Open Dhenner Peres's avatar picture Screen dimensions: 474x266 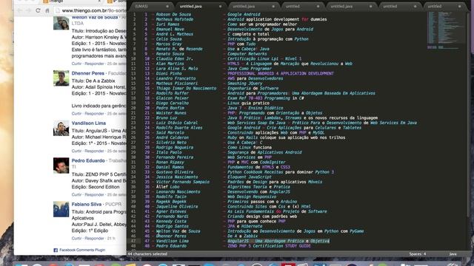(x=61, y=78)
